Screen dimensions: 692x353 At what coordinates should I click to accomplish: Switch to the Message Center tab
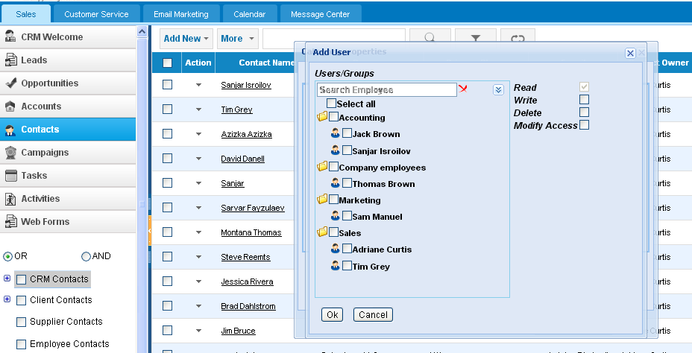point(321,14)
